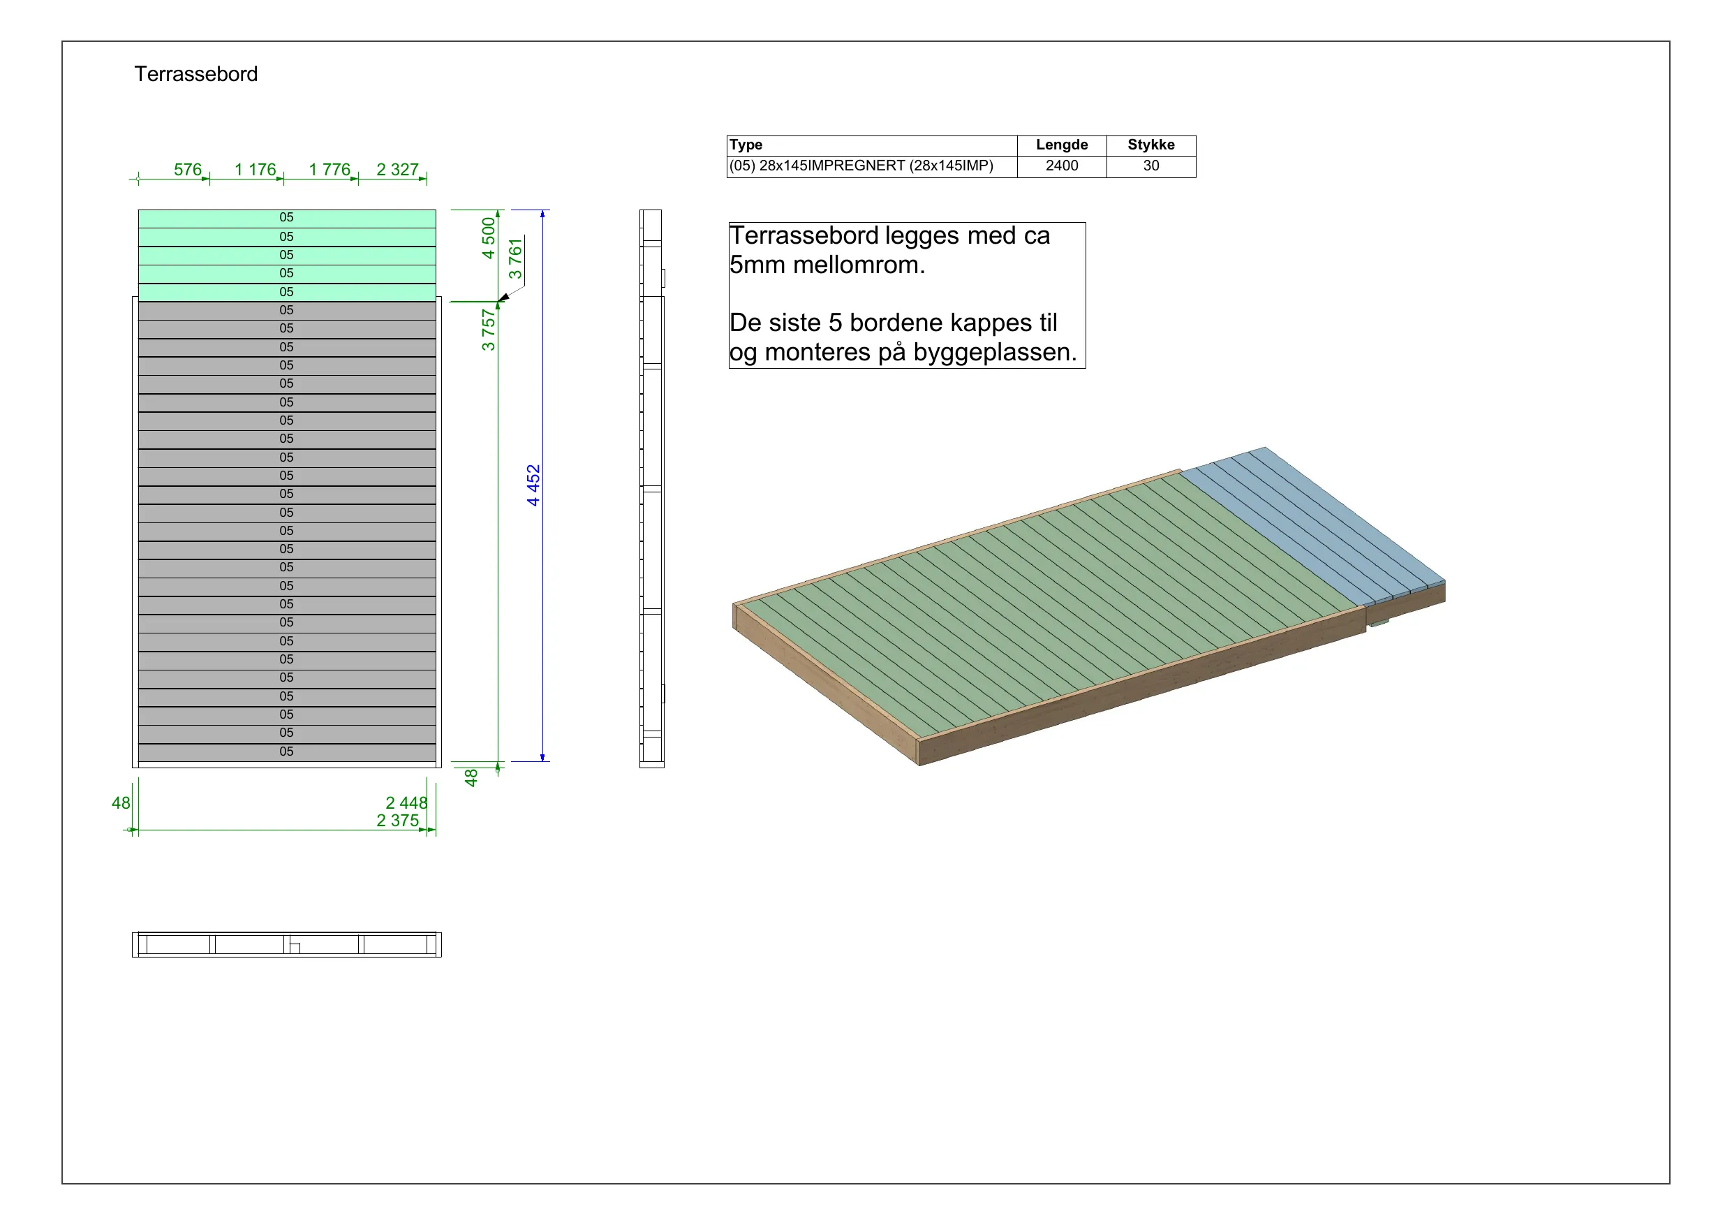Click the blue "4 452" overall dimension

point(533,485)
